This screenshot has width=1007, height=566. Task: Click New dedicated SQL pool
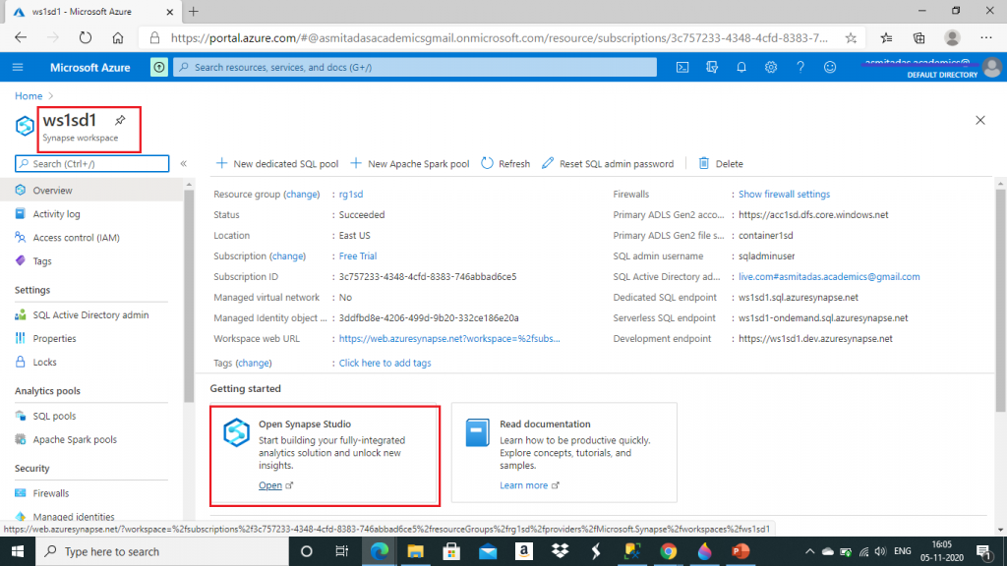276,164
